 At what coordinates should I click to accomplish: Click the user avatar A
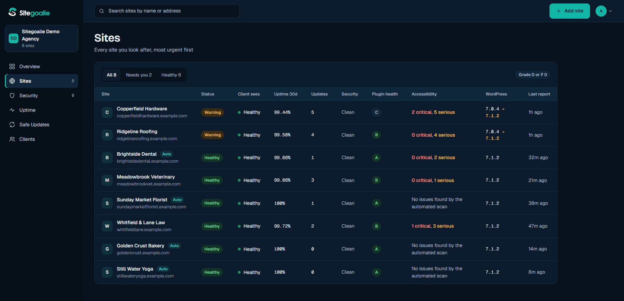[601, 11]
